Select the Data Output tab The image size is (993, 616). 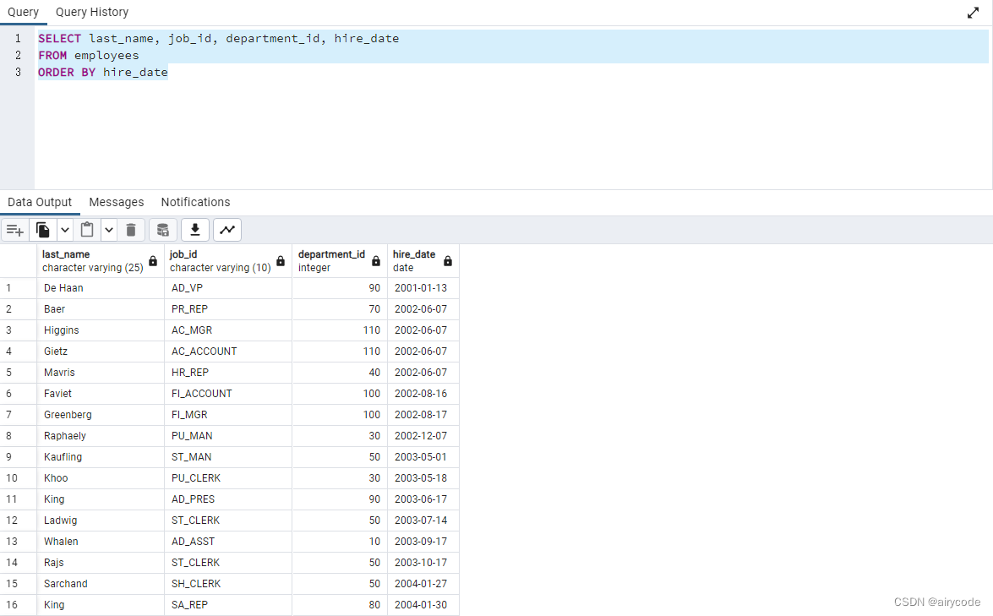(x=40, y=202)
